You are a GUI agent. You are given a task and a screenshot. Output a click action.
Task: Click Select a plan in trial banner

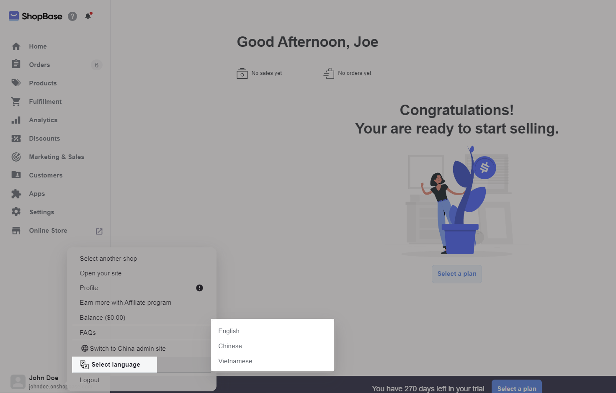pos(516,388)
